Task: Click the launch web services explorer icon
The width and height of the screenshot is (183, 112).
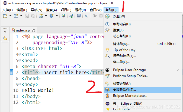Action: (71, 16)
